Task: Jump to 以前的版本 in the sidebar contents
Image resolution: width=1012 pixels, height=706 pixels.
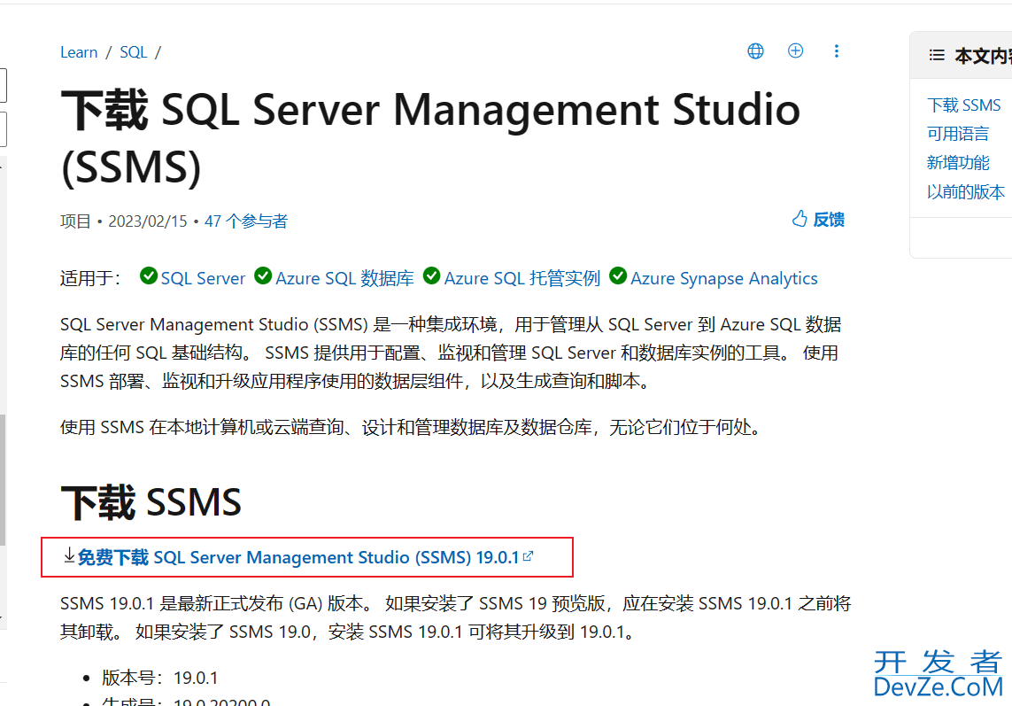Action: point(966,192)
